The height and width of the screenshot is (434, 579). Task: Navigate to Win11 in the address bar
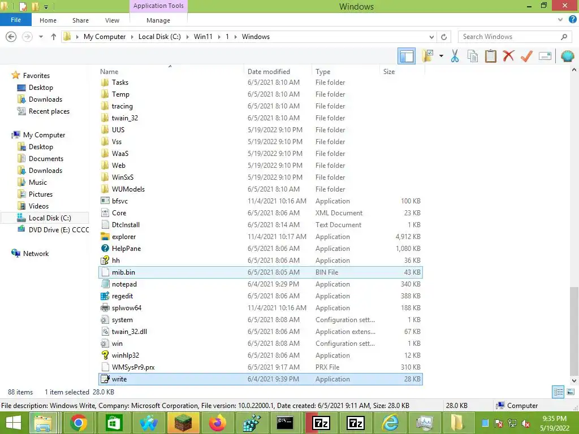(203, 37)
